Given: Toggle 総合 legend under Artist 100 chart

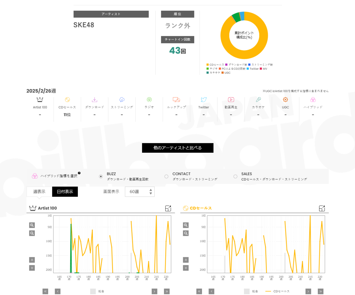Looking at the screenshot, I should [97, 291].
